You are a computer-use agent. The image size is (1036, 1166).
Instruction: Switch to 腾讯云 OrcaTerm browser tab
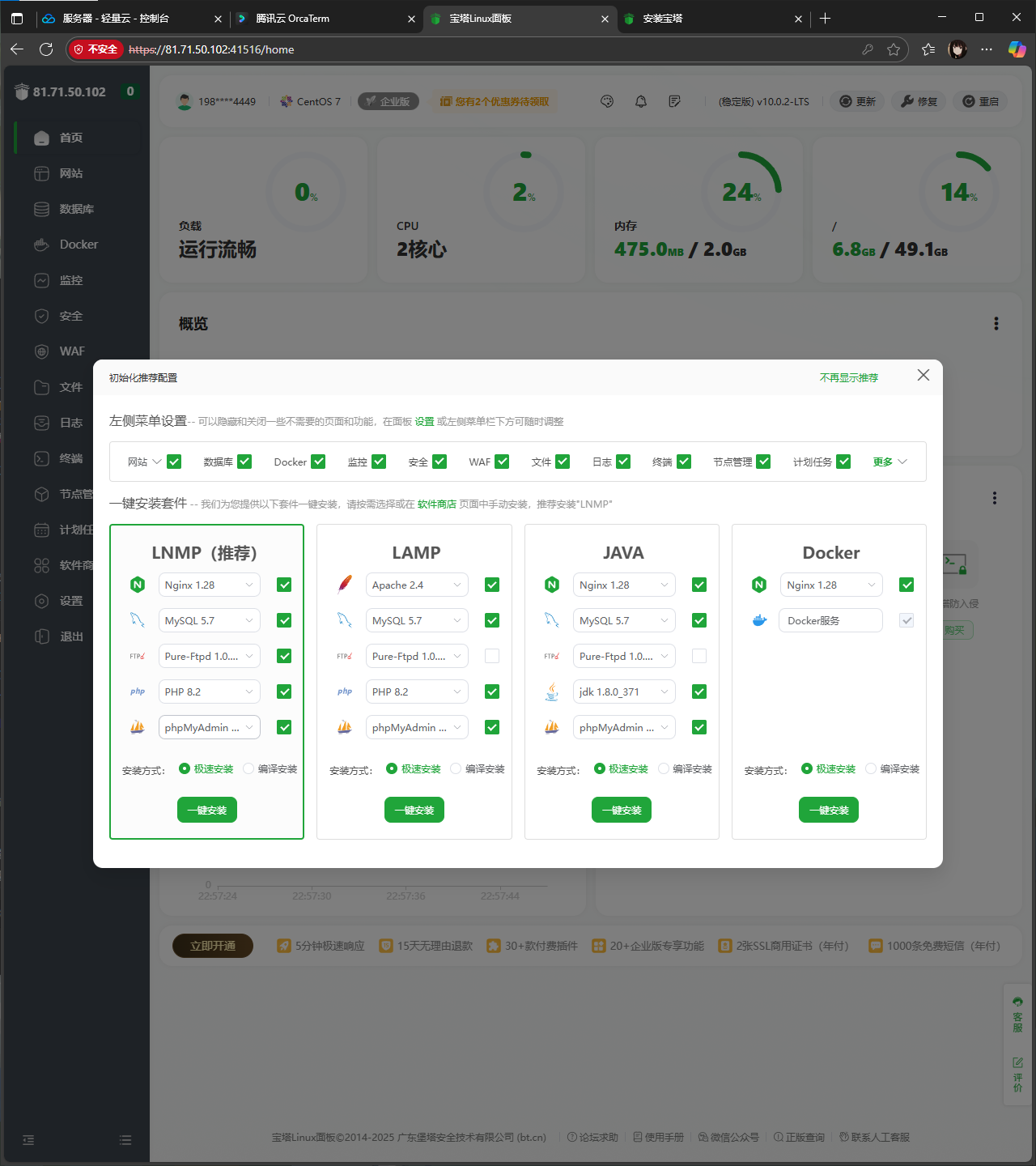coord(324,18)
